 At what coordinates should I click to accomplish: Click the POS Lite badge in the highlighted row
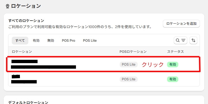point(129,65)
